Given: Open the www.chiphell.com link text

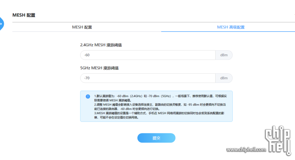Looking at the screenshot, I should (x=246, y=149).
